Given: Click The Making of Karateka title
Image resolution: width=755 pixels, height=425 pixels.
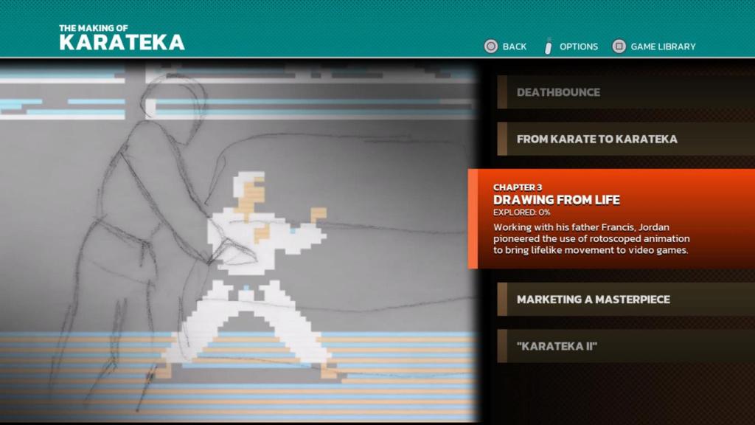Looking at the screenshot, I should click(x=122, y=38).
